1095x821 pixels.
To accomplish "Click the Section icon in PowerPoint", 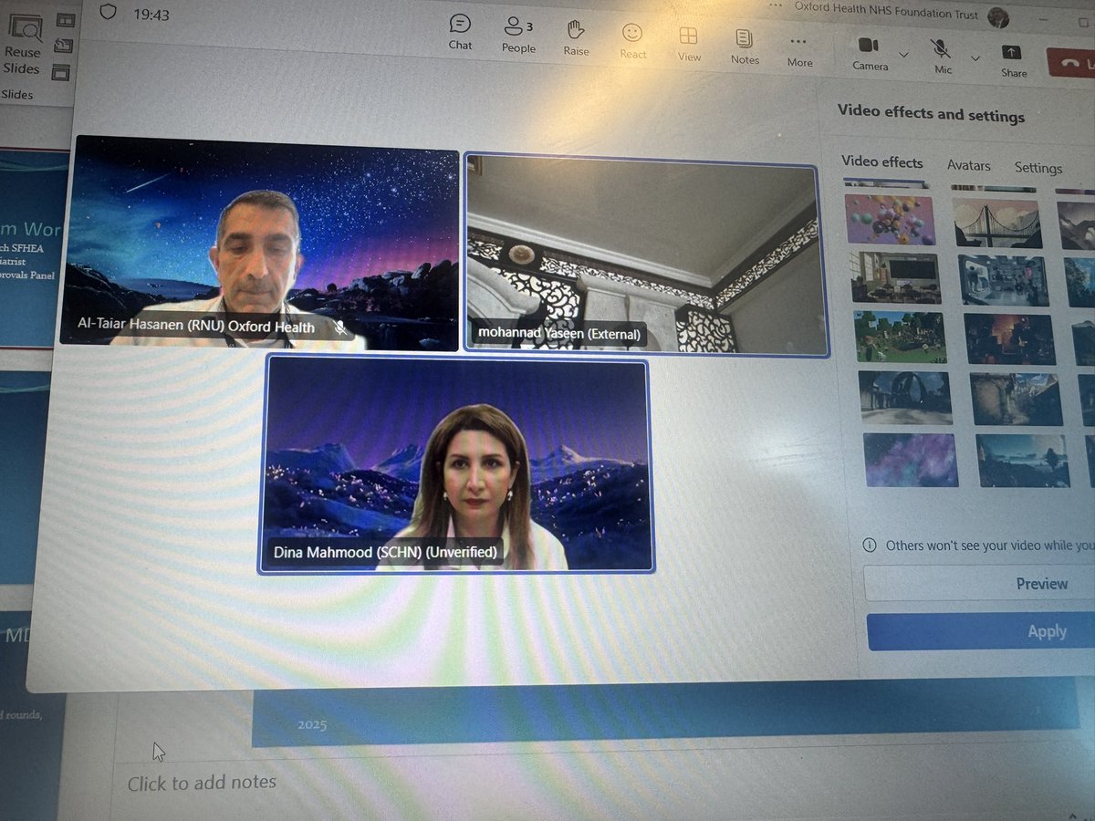I will [x=60, y=72].
